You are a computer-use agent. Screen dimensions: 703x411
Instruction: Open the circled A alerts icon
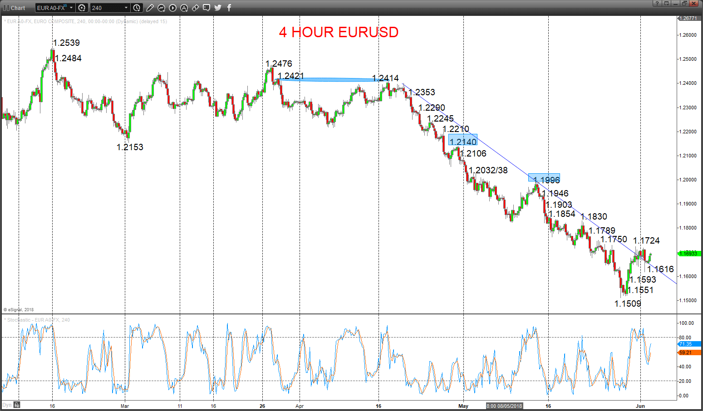pyautogui.click(x=184, y=8)
